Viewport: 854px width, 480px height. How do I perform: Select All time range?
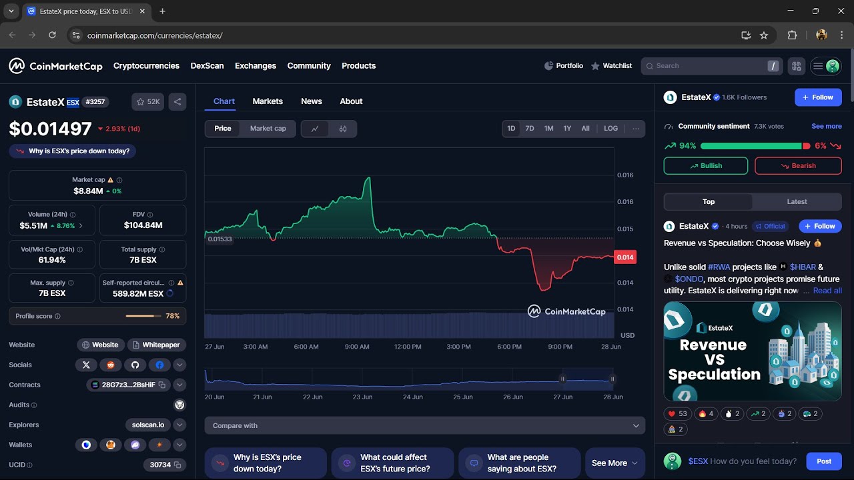click(585, 129)
